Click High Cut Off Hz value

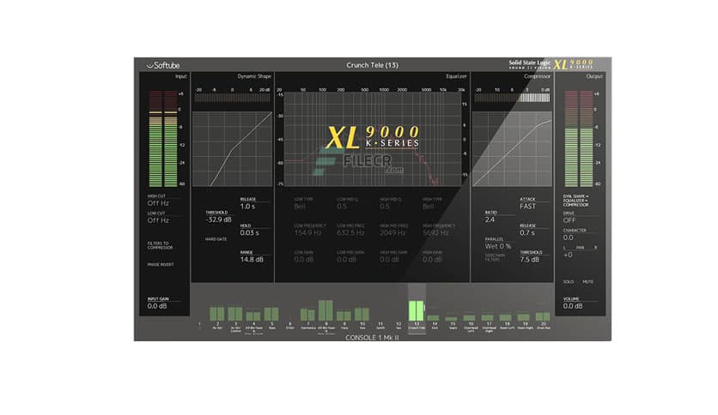tap(158, 203)
